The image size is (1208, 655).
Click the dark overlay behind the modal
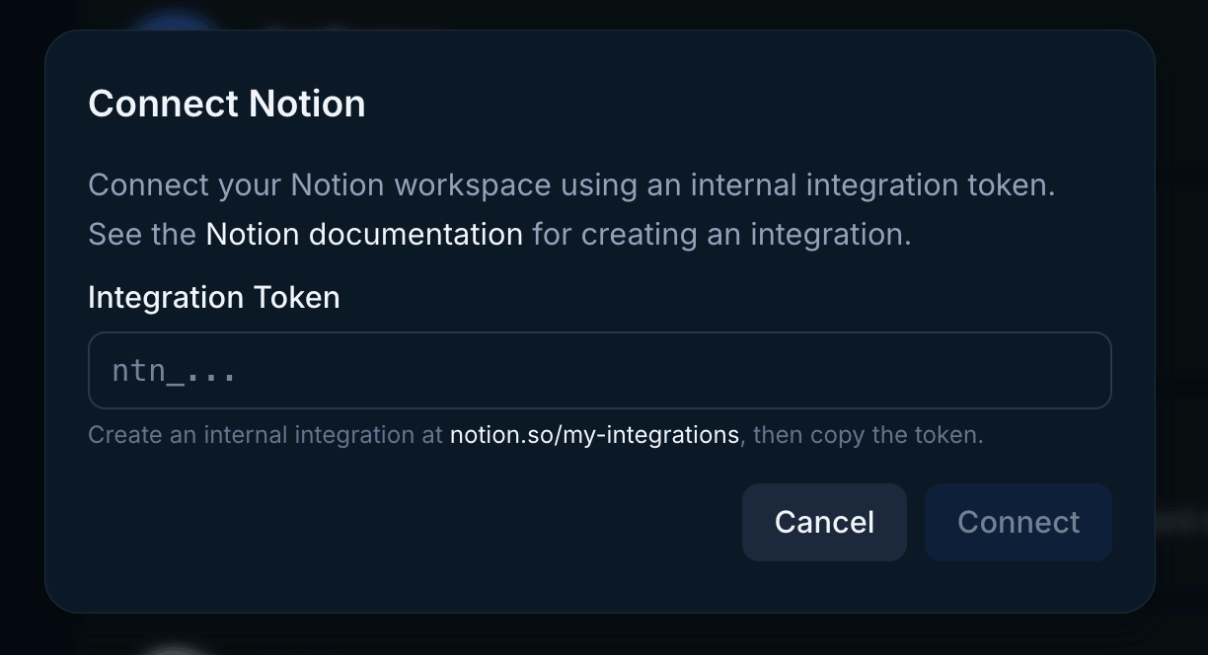pos(20,326)
